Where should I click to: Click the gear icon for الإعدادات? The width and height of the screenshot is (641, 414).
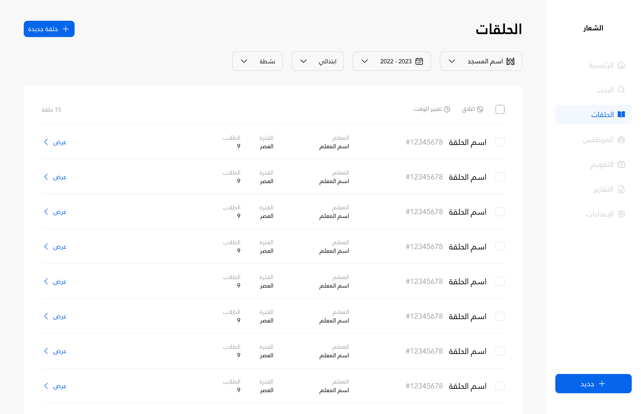[621, 214]
